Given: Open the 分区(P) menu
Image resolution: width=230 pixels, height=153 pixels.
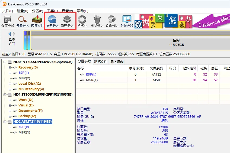Looking at the screenshot, I should pyautogui.click(x=37, y=11).
